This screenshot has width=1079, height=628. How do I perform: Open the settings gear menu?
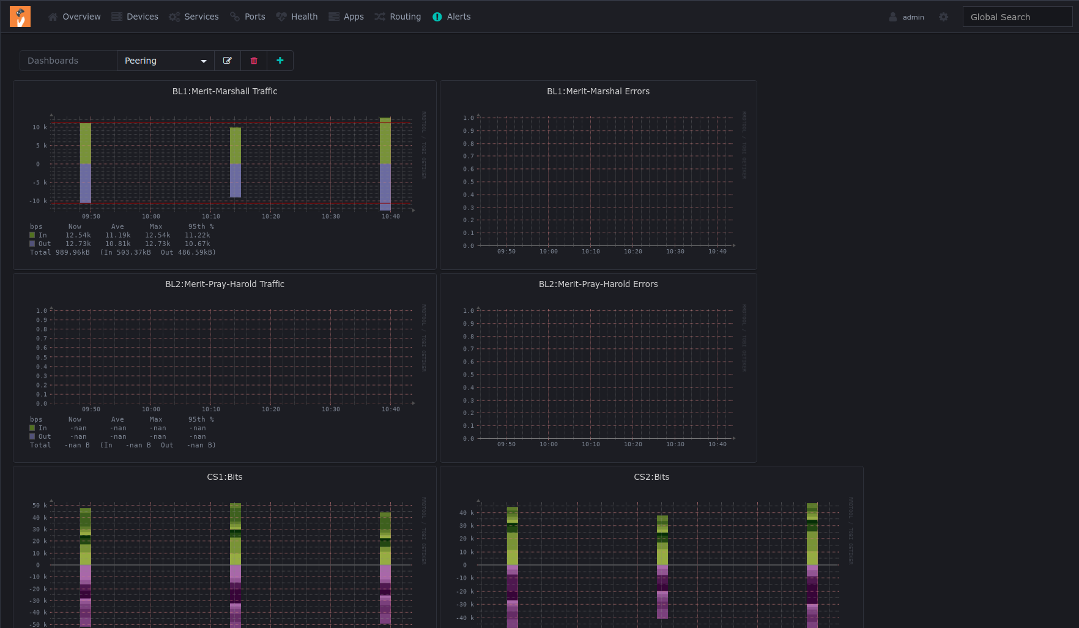pyautogui.click(x=944, y=17)
